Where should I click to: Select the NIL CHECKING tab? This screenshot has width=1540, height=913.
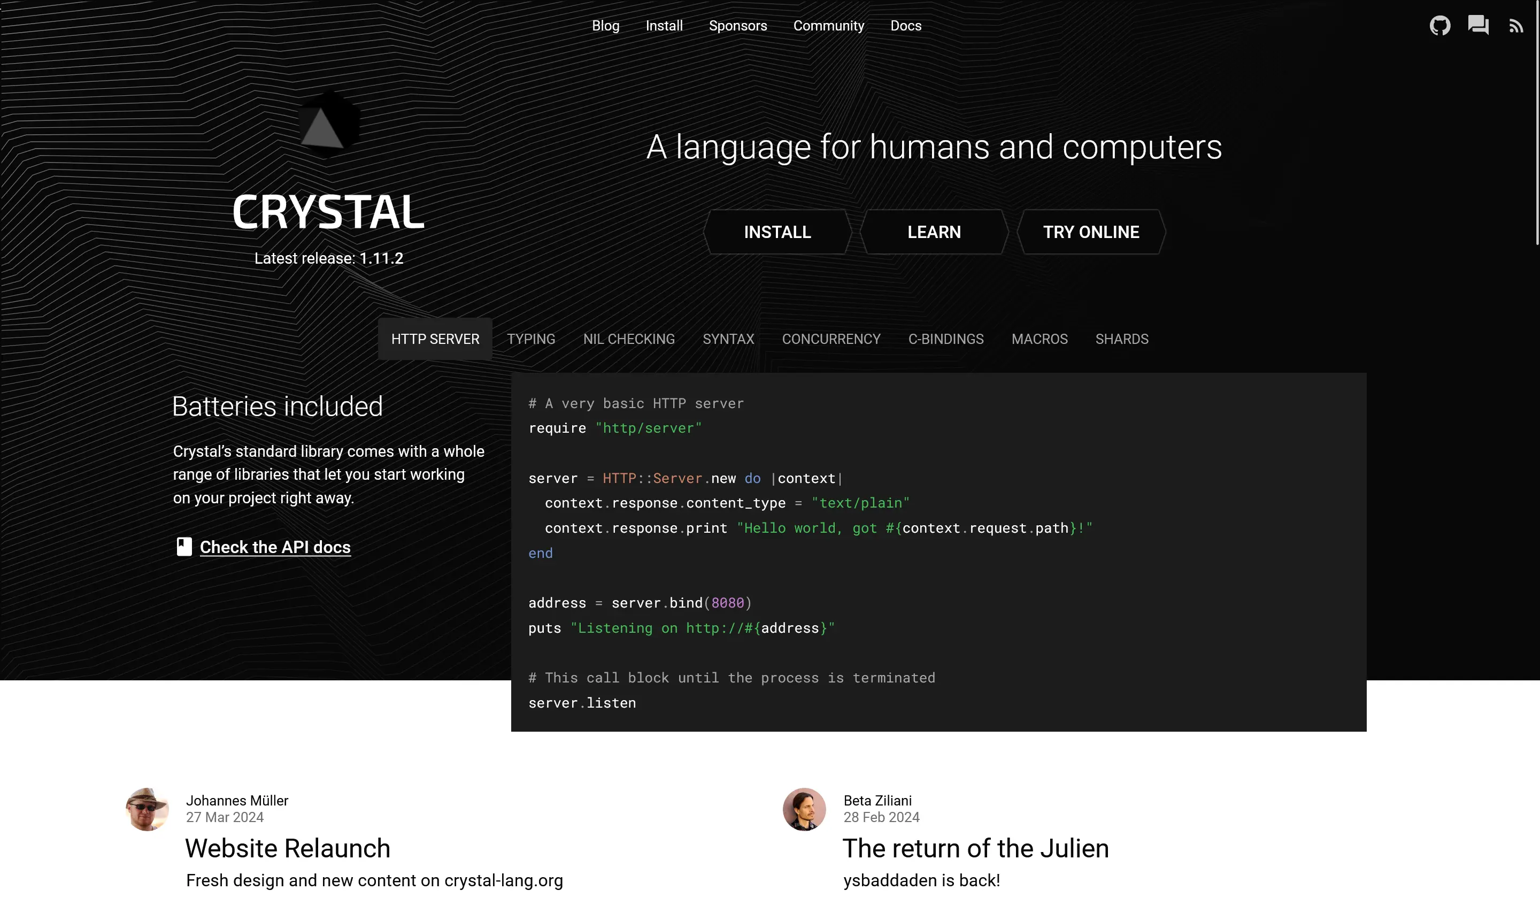628,339
